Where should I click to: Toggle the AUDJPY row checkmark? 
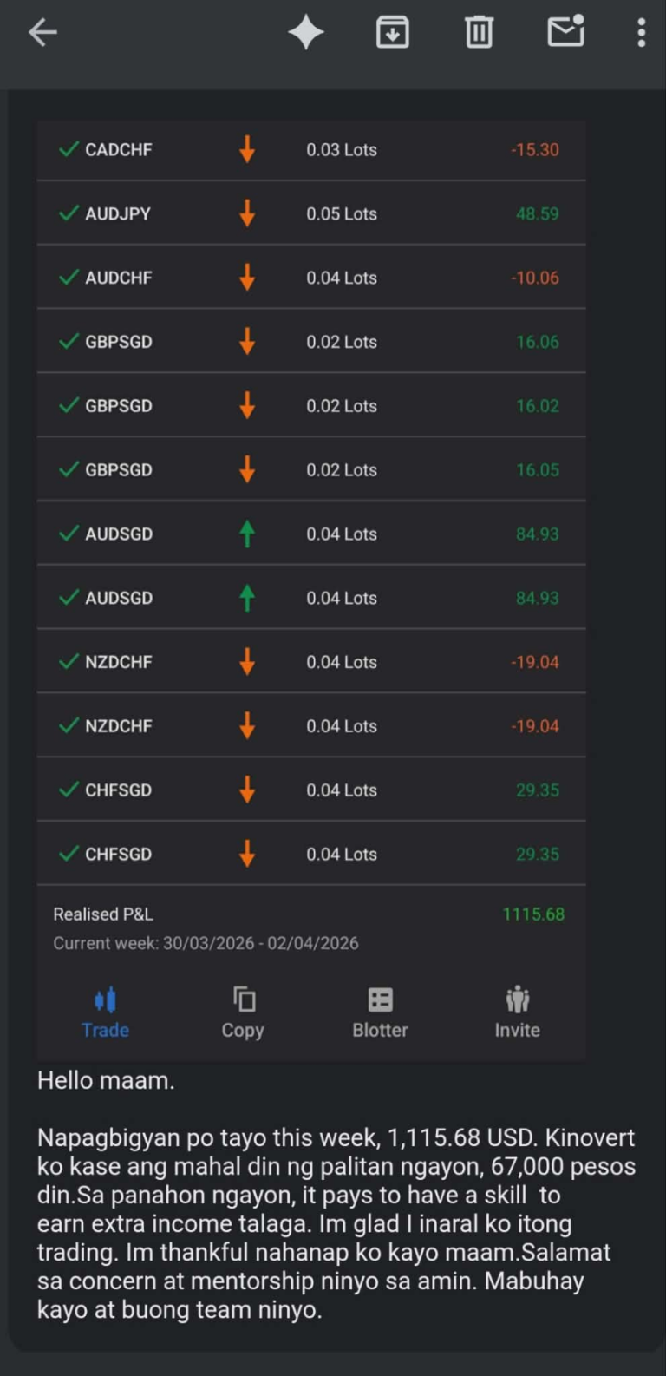point(69,213)
